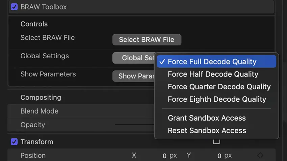The height and width of the screenshot is (161, 287).
Task: Click the Compositing section header
Action: [x=41, y=97]
